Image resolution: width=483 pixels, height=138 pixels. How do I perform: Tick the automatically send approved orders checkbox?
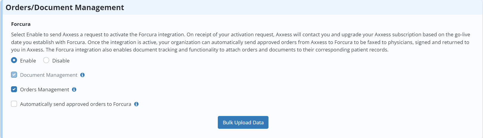click(x=14, y=104)
